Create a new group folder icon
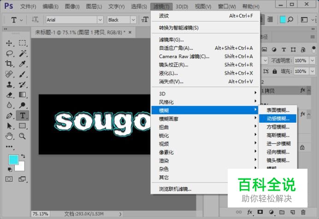This screenshot has height=219, width=319. 282,212
